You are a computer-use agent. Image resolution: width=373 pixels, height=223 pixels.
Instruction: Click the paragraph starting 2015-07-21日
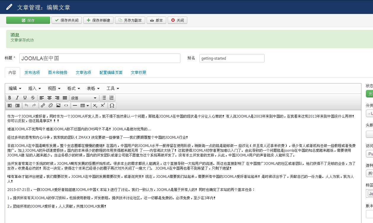pos(131,189)
